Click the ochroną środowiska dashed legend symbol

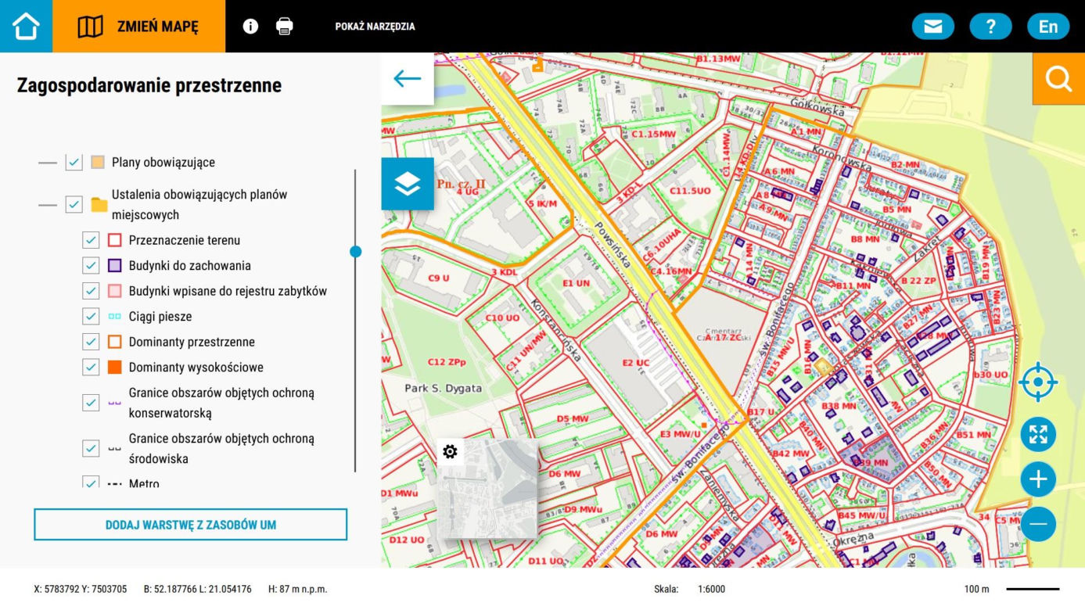pos(114,448)
